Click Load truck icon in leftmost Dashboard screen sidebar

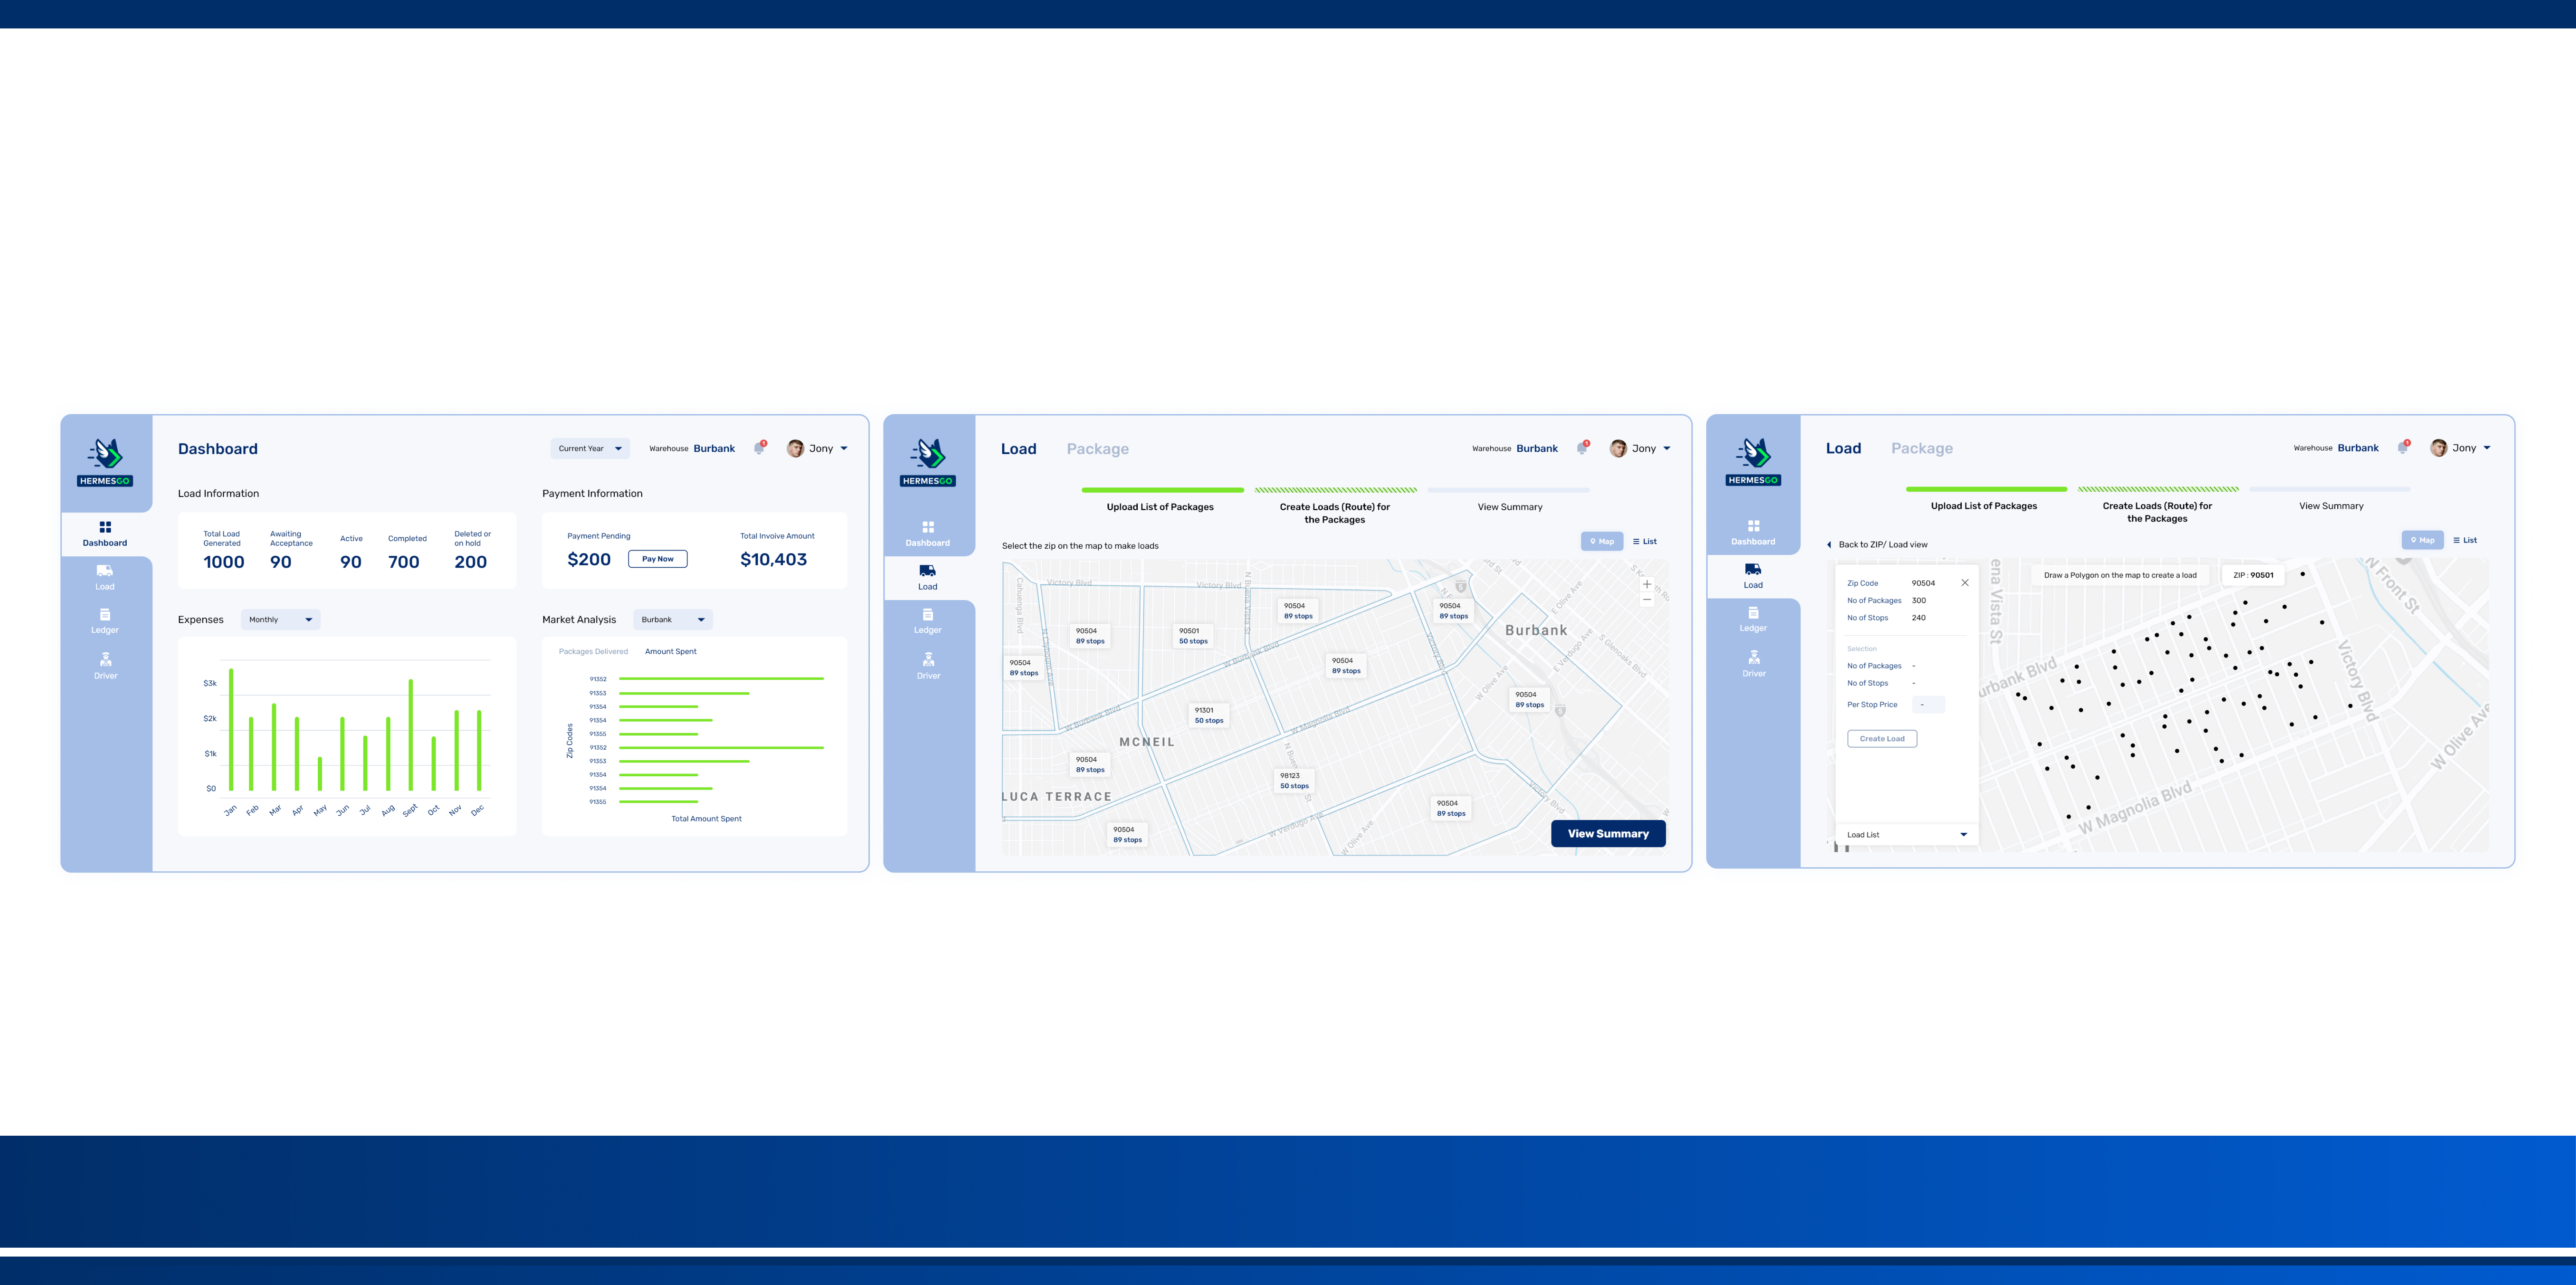[104, 571]
